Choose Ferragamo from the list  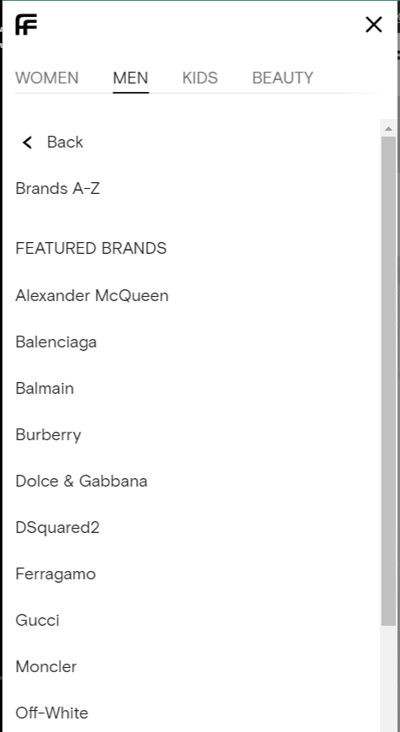56,574
